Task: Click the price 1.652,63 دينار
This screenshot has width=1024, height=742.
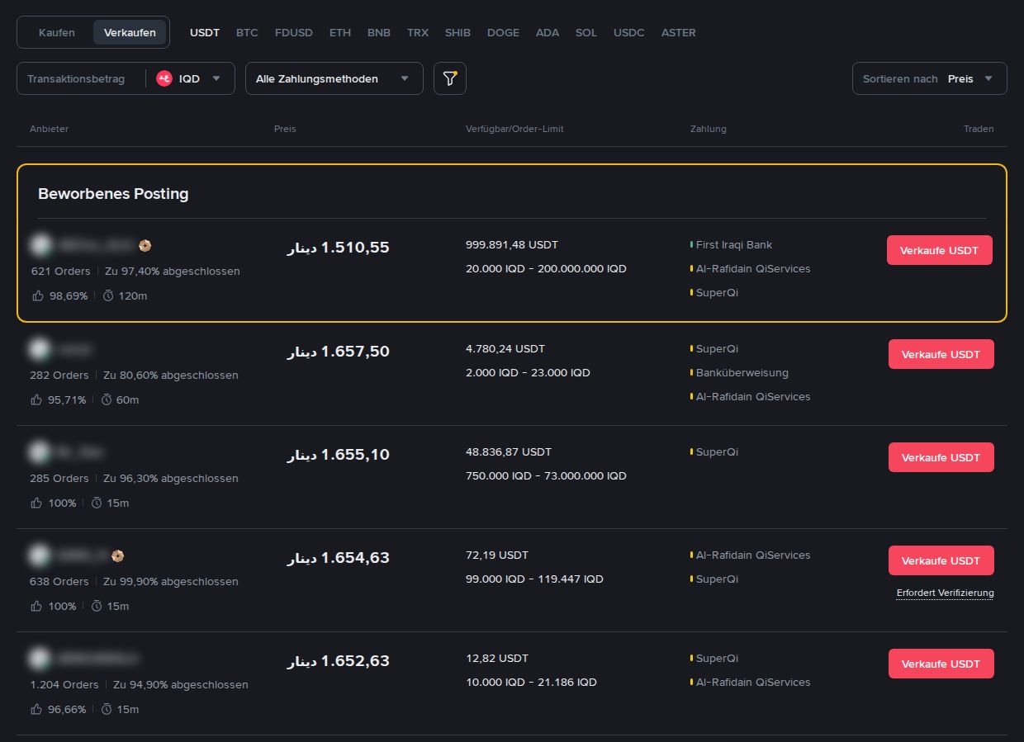Action: click(338, 660)
